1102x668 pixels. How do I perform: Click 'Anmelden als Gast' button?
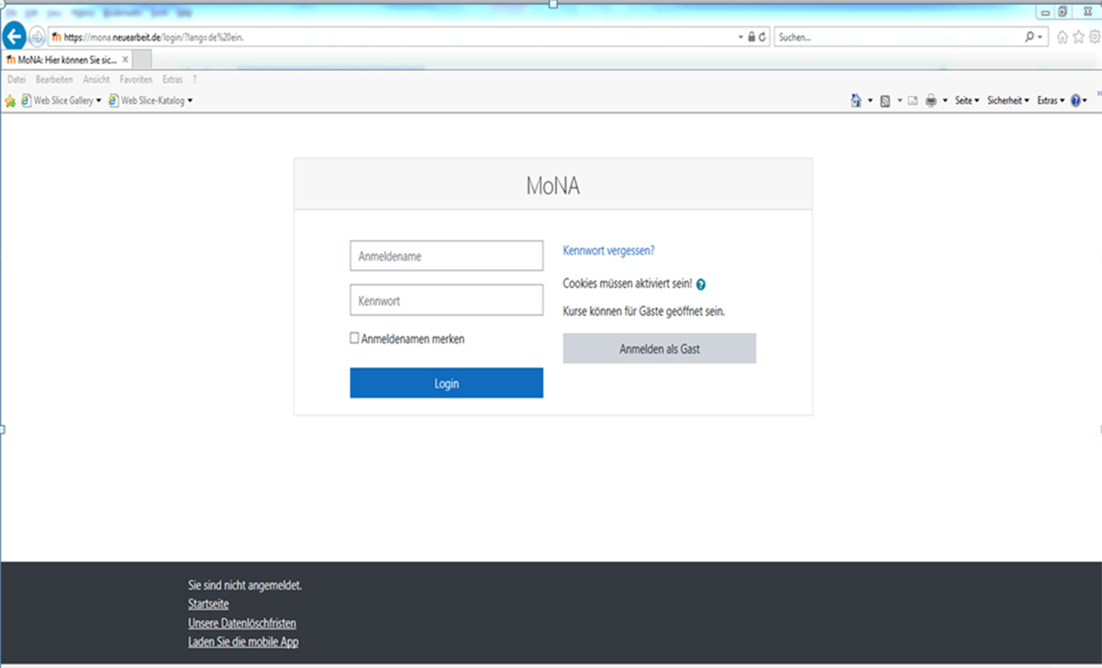[659, 348]
